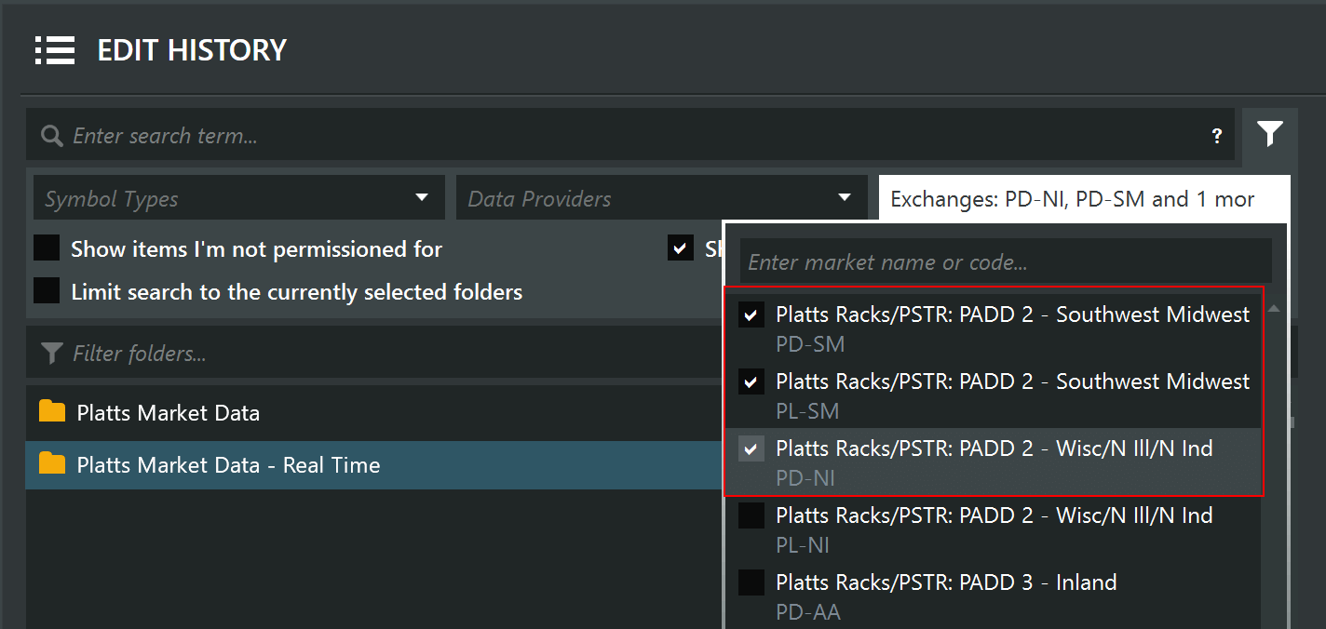The image size is (1326, 629).
Task: Focus the Enter search term field
Action: pos(630,136)
